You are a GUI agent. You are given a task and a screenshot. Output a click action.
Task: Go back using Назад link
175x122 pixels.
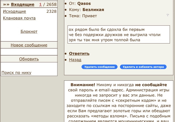tap(75, 60)
